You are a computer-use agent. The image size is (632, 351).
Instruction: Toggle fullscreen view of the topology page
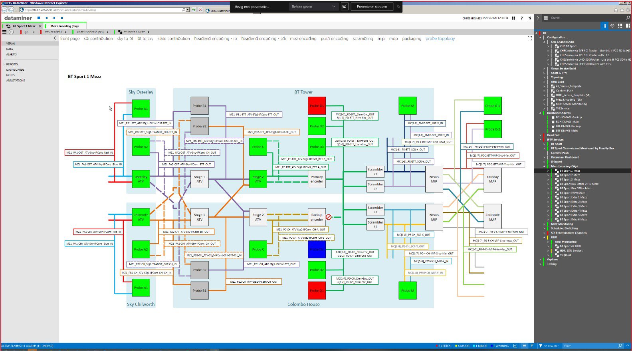click(529, 38)
